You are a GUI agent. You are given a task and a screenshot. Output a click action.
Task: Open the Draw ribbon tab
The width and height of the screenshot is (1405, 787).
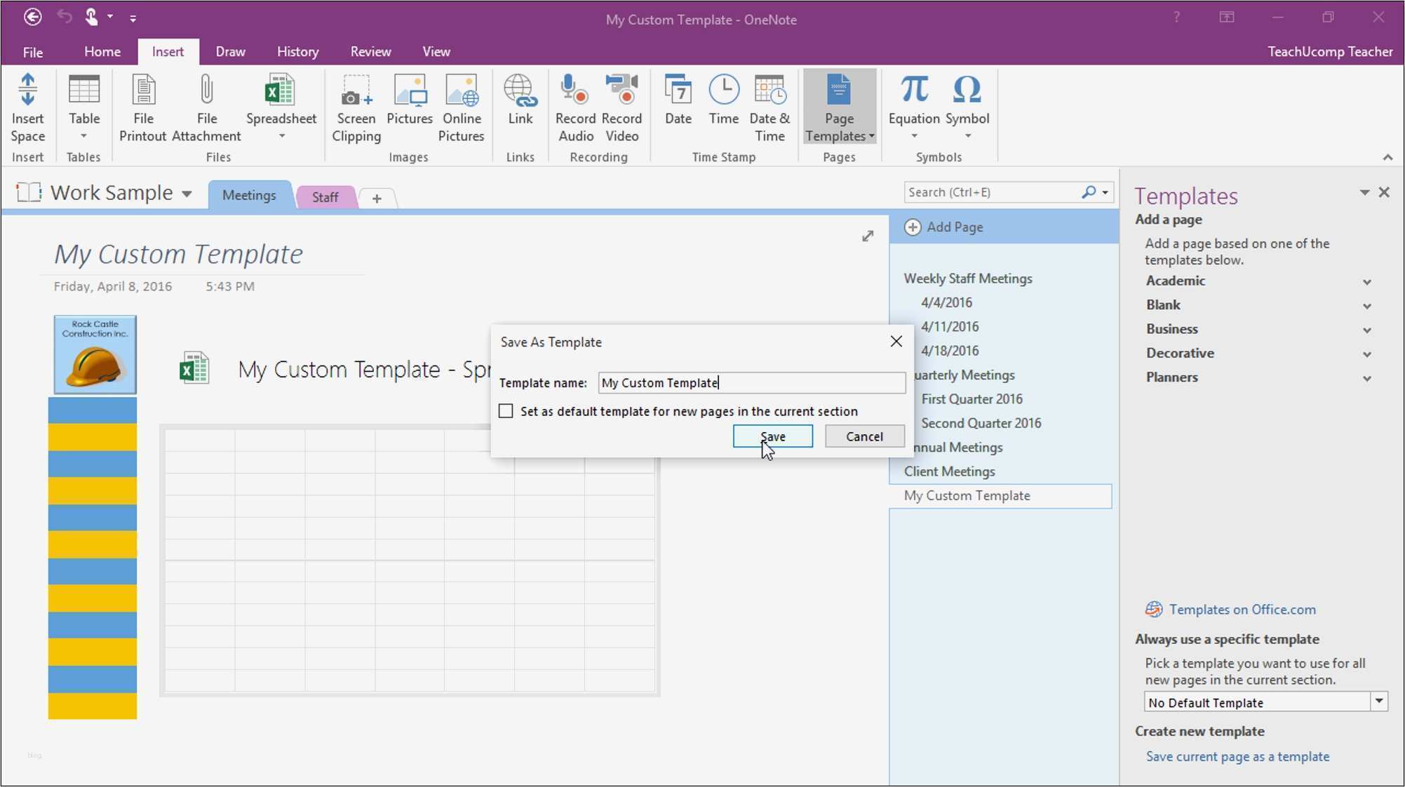pyautogui.click(x=229, y=51)
